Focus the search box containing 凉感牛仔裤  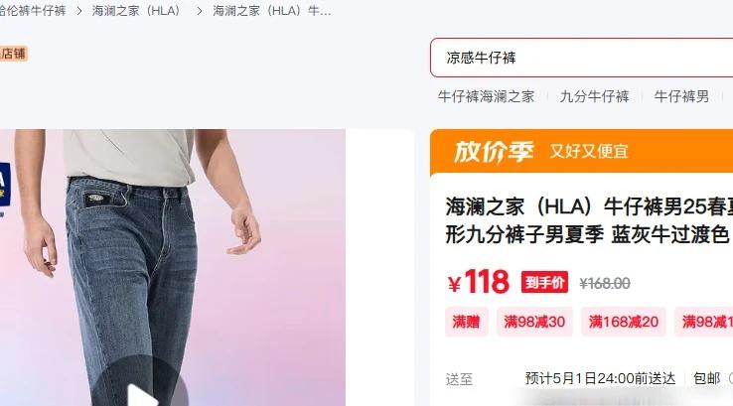click(582, 58)
